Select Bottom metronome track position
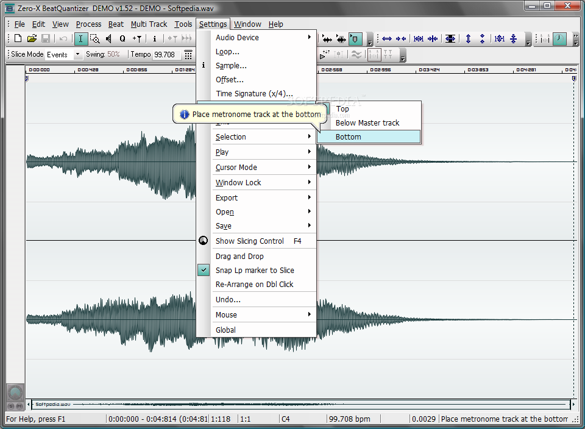Viewport: 585px width, 429px height. (x=369, y=137)
